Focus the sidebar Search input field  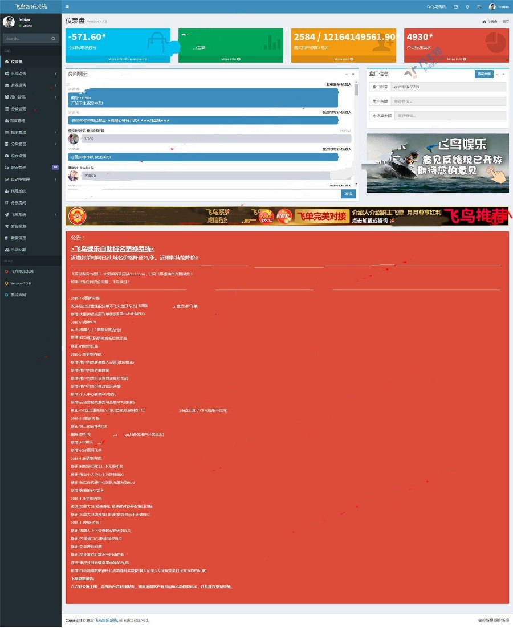(x=26, y=38)
